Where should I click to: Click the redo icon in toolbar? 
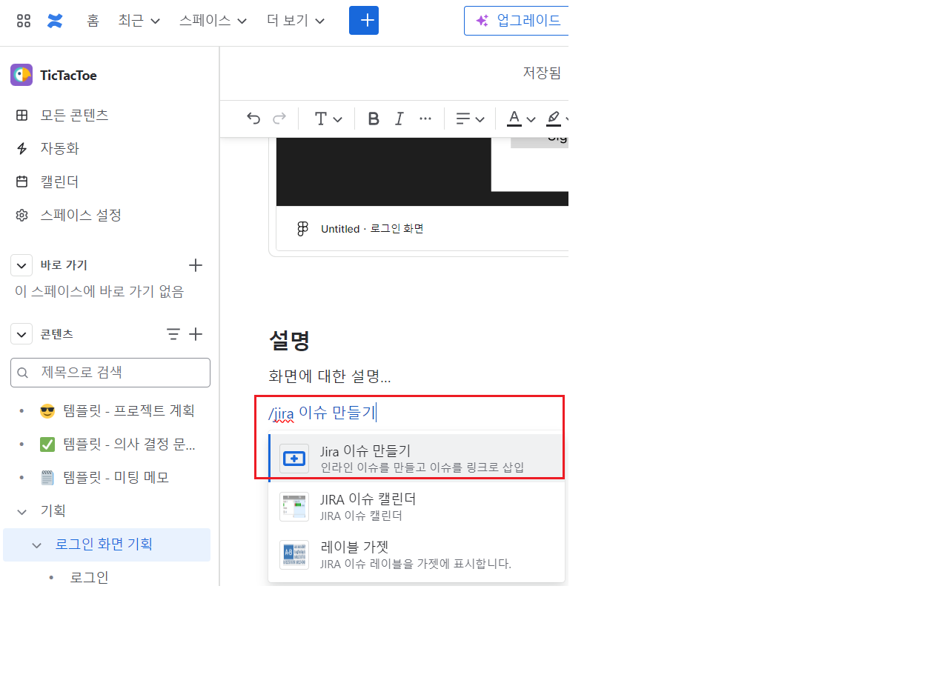[279, 119]
